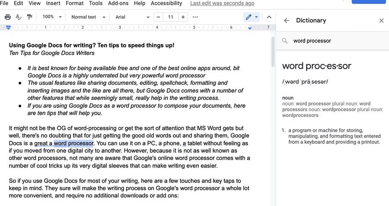Image resolution: width=389 pixels, height=206 pixels.
Task: Open the 100% zoom dropdown
Action: point(52,17)
